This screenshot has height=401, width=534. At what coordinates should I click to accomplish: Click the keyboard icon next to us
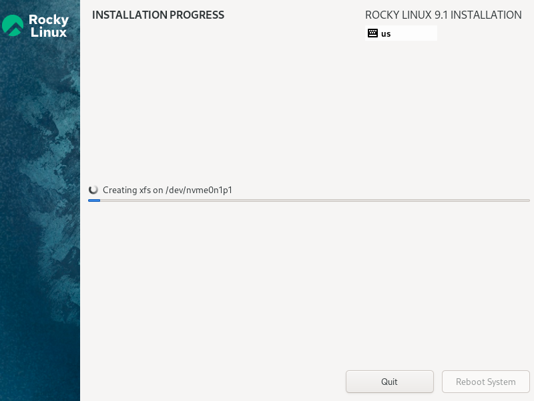372,33
